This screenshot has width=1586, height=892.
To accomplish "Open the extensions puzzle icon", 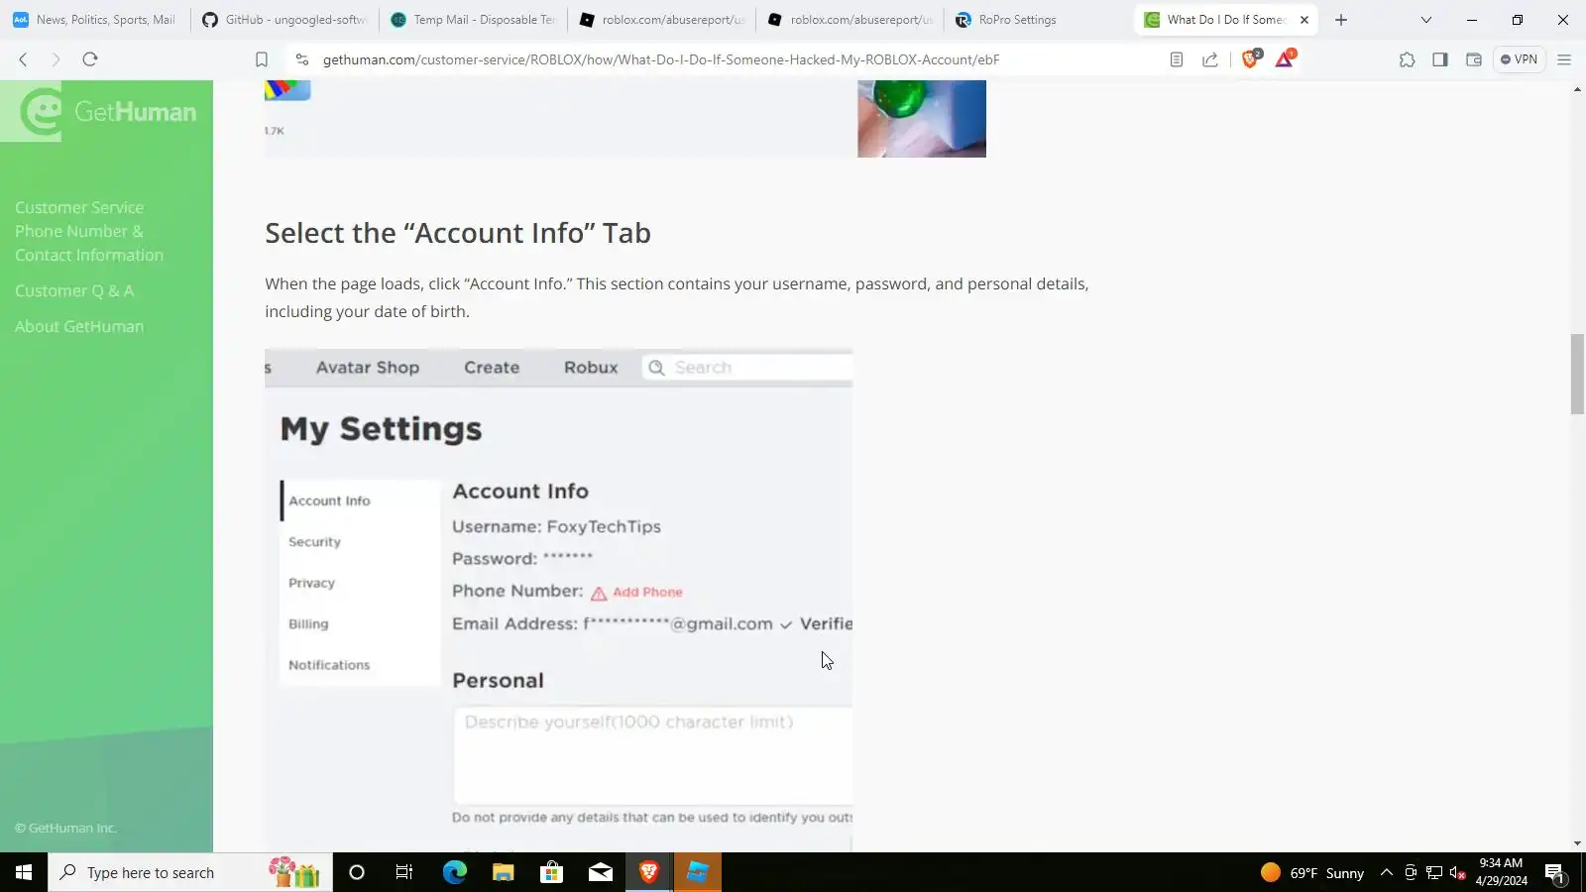I will coord(1407,59).
